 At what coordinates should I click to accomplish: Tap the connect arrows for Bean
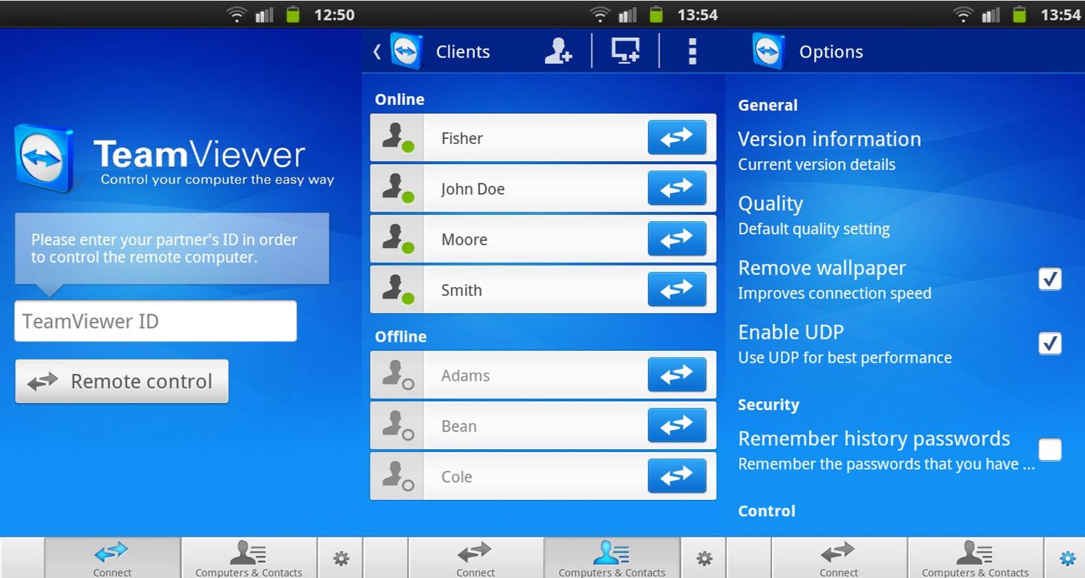coord(676,425)
